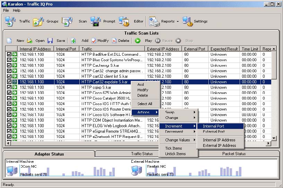Image resolution: width=283 pixels, height=188 pixels.
Task: Click the External Port column header
Action: point(195,49)
